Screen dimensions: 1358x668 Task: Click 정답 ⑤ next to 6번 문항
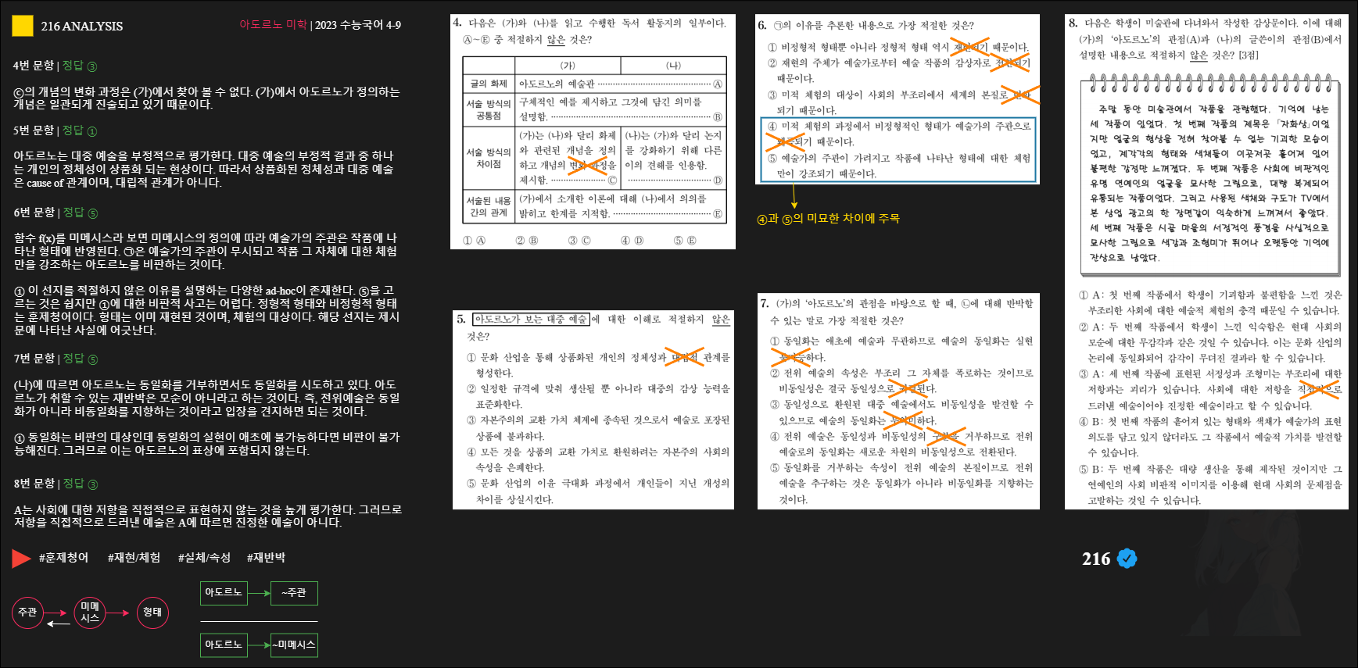[81, 213]
